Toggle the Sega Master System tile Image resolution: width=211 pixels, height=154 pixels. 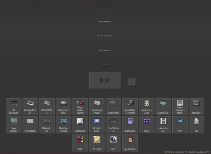click(80, 107)
